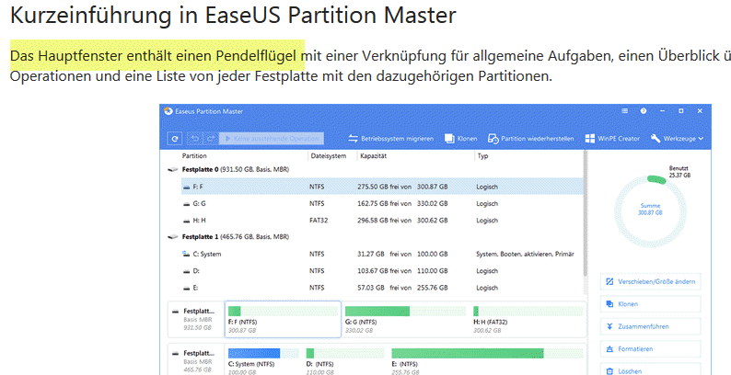Click Formatieren button

(x=651, y=348)
